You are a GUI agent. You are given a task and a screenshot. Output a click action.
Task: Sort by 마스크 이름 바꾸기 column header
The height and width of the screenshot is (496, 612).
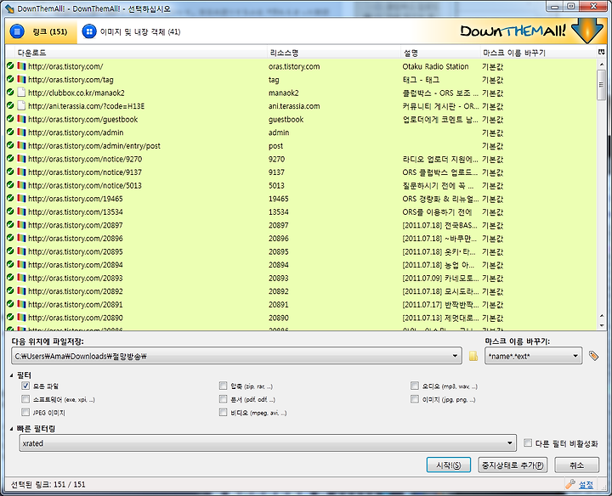[x=539, y=53]
